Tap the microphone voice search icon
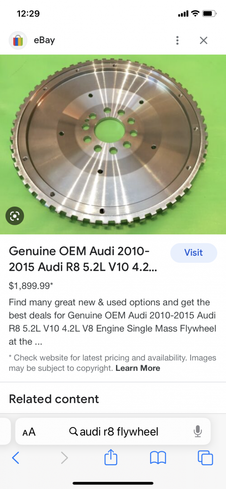 (x=198, y=431)
